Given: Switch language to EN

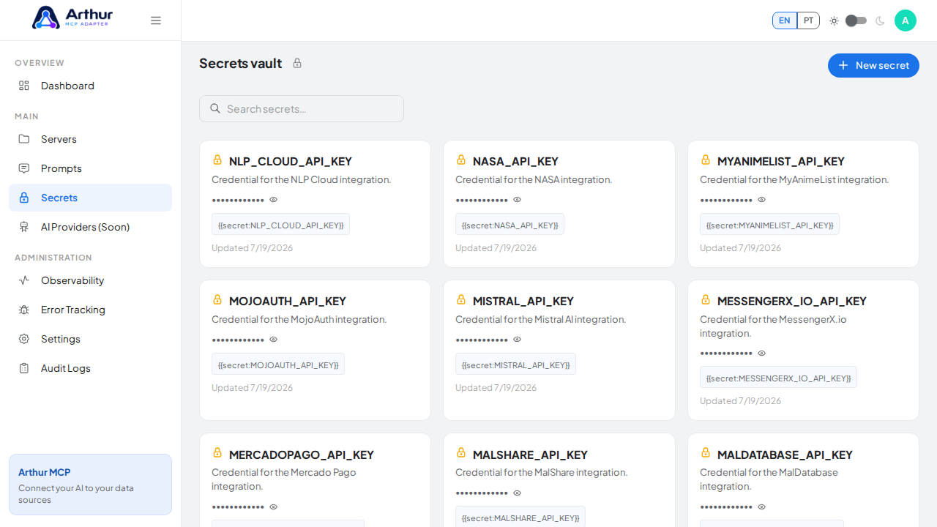Looking at the screenshot, I should click(785, 20).
